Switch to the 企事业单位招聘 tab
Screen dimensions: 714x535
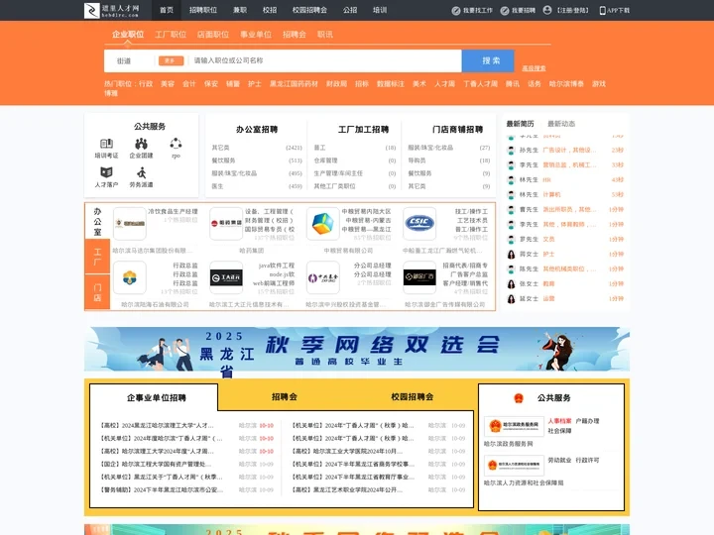157,398
